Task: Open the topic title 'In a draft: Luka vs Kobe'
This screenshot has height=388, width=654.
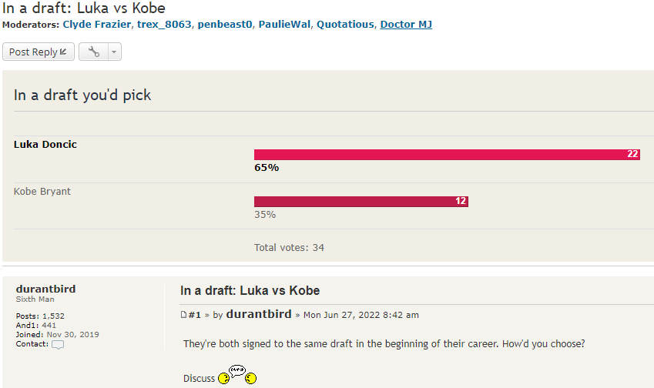Action: [x=84, y=8]
